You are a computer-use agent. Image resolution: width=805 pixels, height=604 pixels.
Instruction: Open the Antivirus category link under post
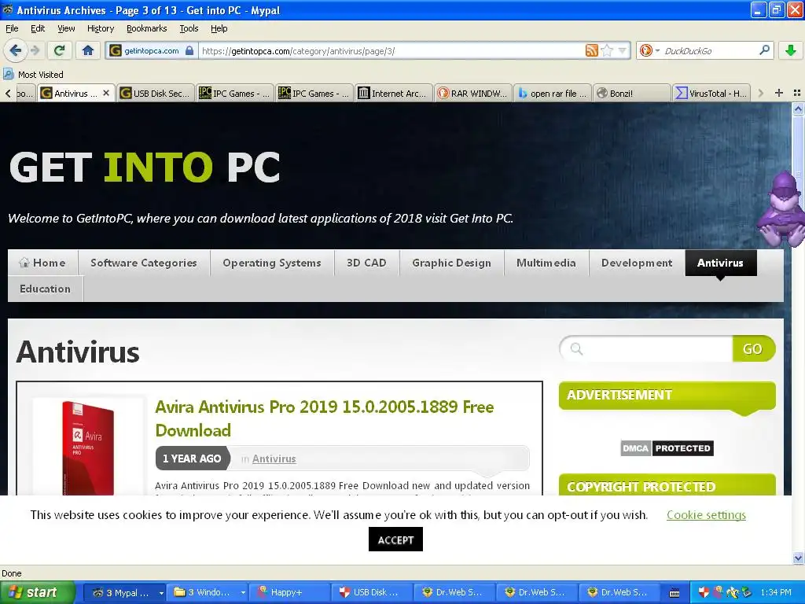(274, 459)
